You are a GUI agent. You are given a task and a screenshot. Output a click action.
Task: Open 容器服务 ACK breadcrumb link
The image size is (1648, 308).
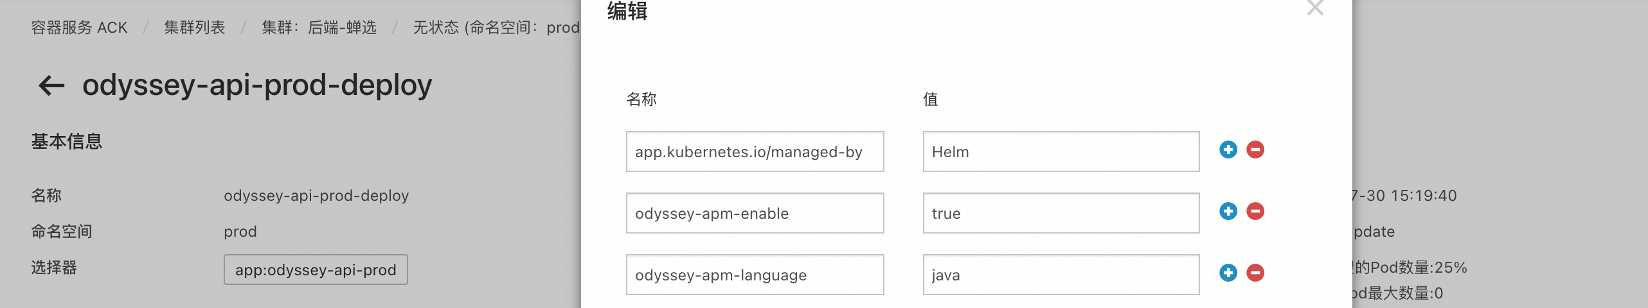click(x=79, y=28)
